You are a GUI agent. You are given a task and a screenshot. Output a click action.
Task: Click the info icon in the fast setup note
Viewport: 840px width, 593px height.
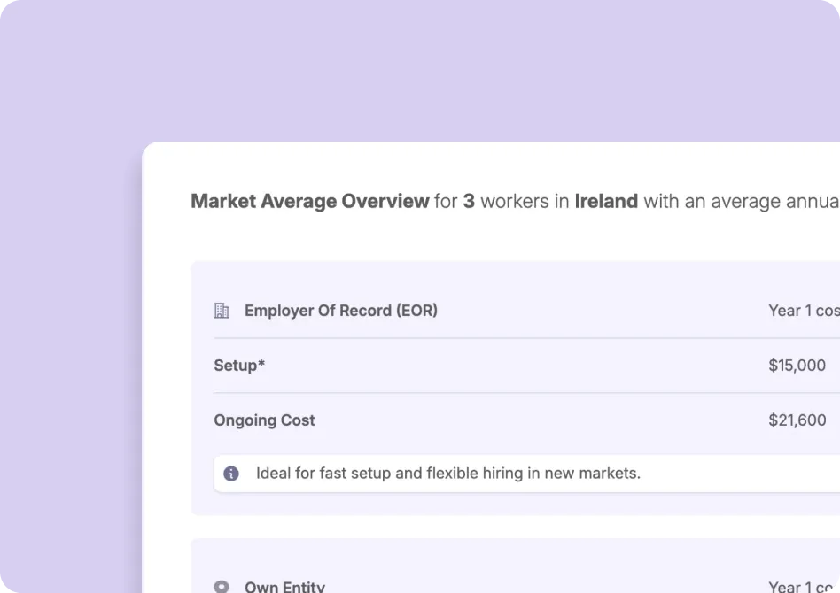(x=231, y=474)
